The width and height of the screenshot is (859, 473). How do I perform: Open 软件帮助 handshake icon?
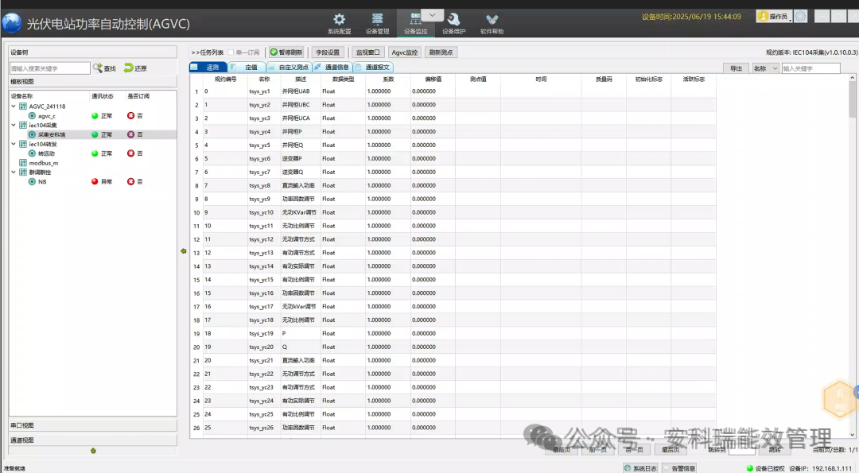coord(492,24)
